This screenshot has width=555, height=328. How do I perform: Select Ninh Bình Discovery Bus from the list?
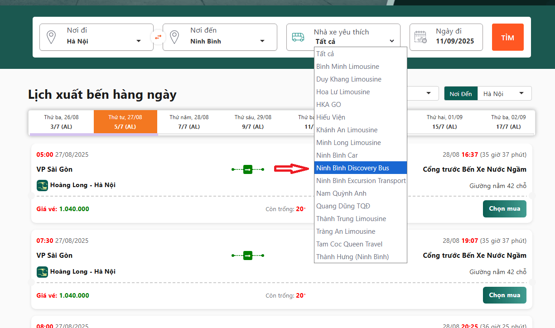click(x=353, y=168)
